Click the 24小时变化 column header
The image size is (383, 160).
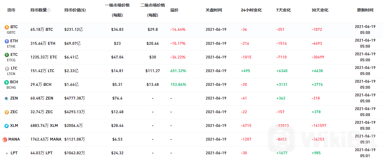tap(251, 10)
